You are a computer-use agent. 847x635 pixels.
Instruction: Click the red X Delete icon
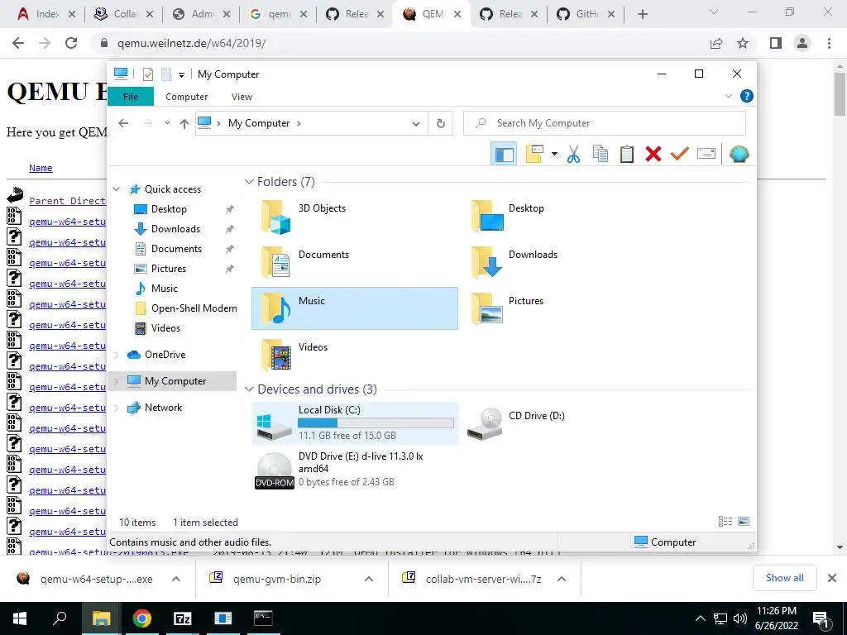(653, 155)
